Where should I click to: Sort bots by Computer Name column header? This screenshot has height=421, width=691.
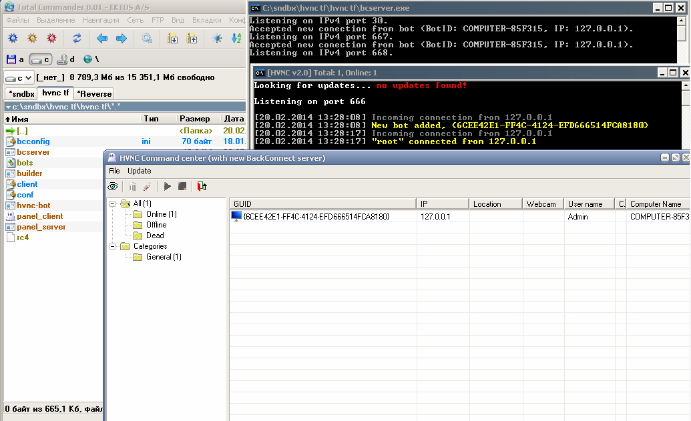(658, 204)
